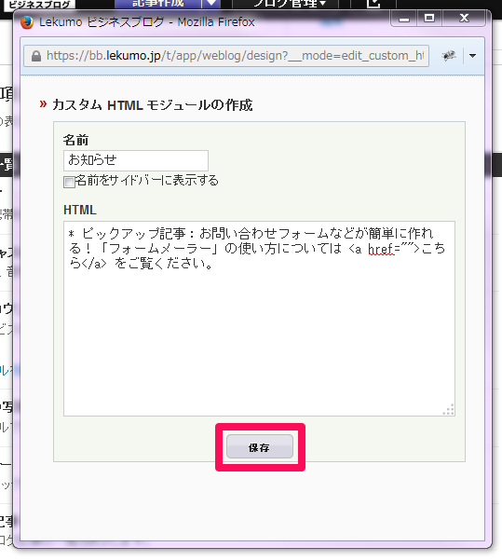Click the Firefox logo in title bar

27,21
